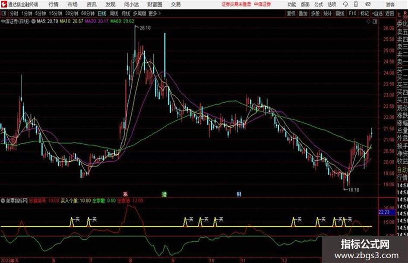Switch to 60分钟 period
The width and height of the screenshot is (408, 263).
coord(88,13)
